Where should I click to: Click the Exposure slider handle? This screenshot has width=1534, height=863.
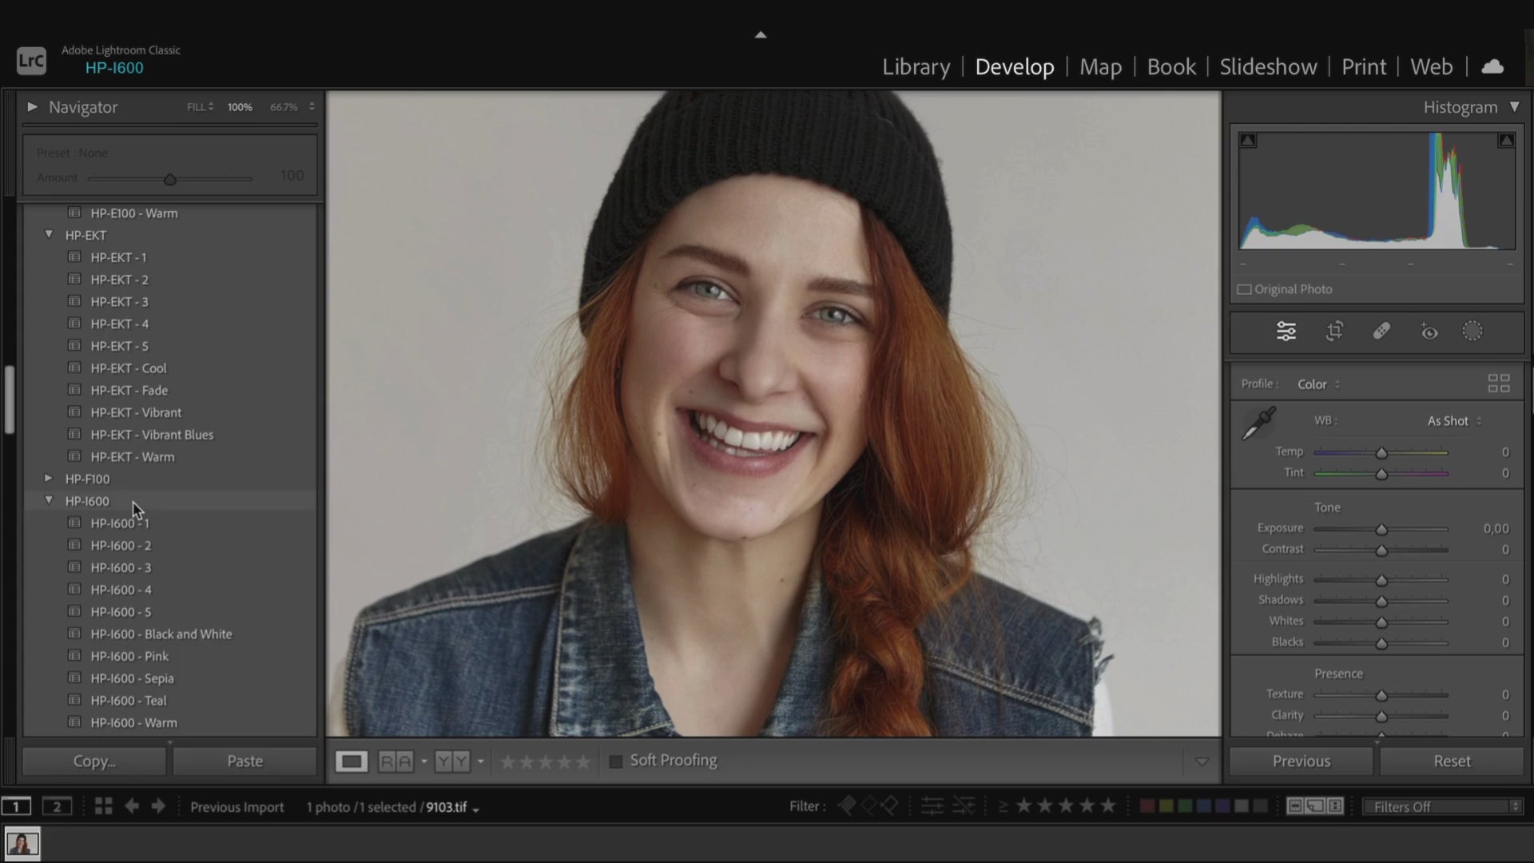[x=1381, y=530]
